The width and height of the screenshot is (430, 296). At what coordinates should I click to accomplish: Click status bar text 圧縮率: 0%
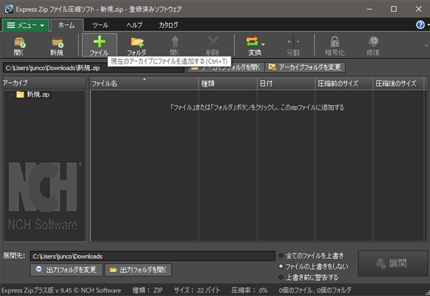coord(250,290)
